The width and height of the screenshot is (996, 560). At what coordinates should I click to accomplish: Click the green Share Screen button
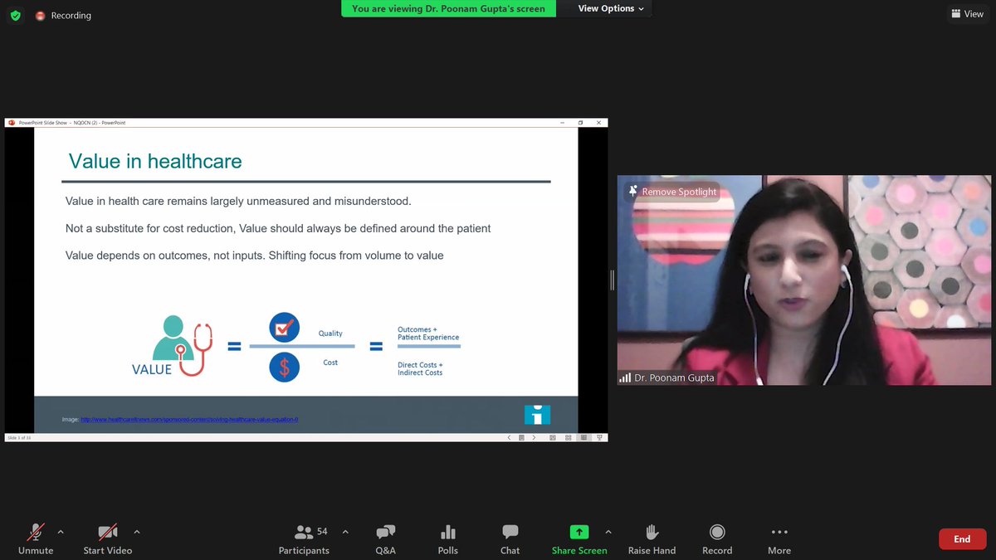[579, 539]
